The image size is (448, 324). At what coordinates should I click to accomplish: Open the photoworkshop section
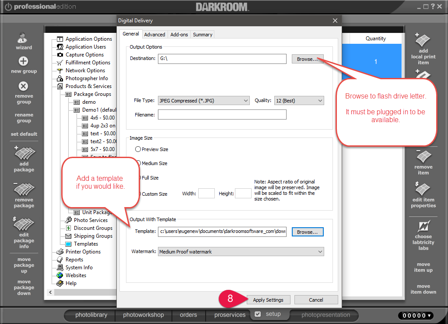(x=143, y=315)
